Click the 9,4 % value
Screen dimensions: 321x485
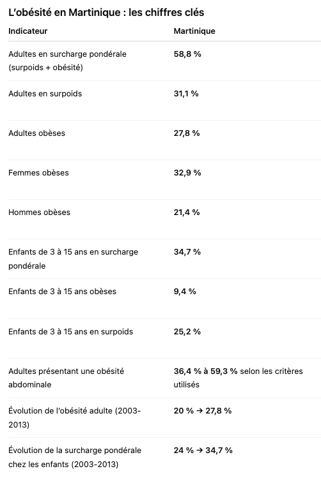[x=185, y=292]
